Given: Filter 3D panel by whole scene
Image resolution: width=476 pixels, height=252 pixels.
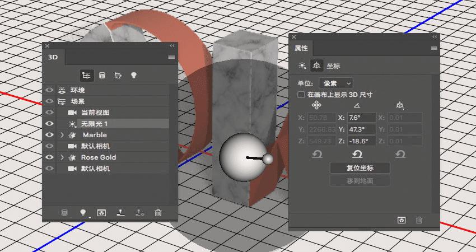Looking at the screenshot, I should coord(86,75).
